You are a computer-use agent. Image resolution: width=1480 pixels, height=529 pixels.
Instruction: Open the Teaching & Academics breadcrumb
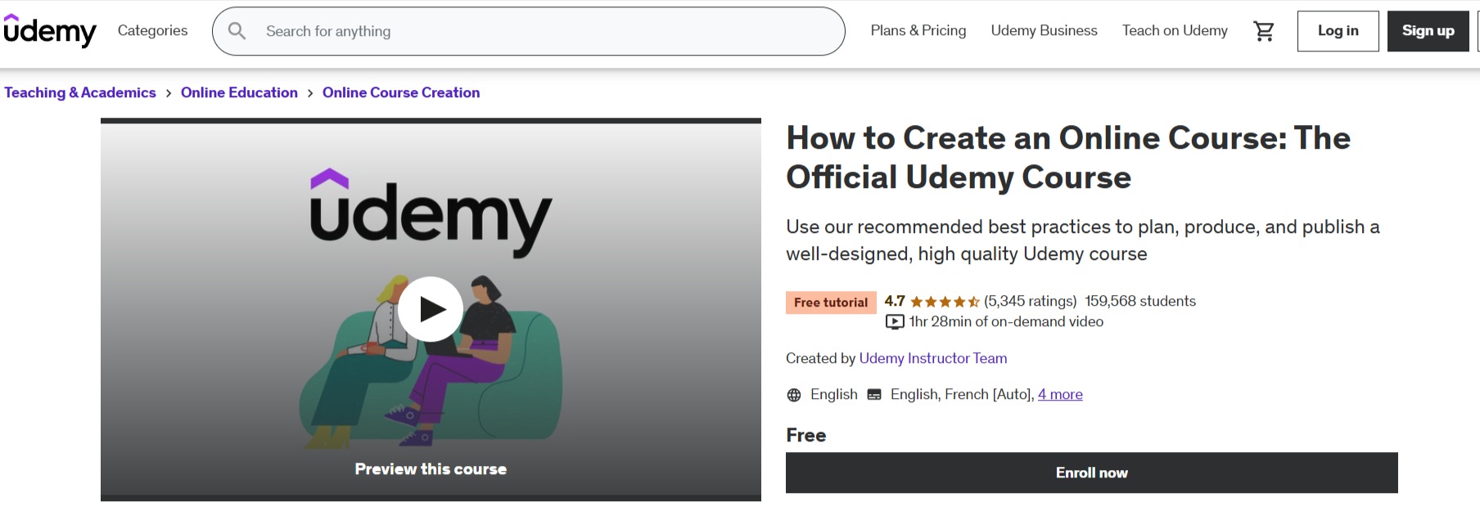pyautogui.click(x=80, y=92)
